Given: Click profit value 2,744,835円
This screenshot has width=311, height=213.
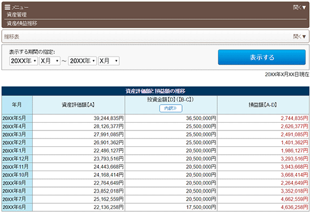Looking at the screenshot, I should 295,118.
